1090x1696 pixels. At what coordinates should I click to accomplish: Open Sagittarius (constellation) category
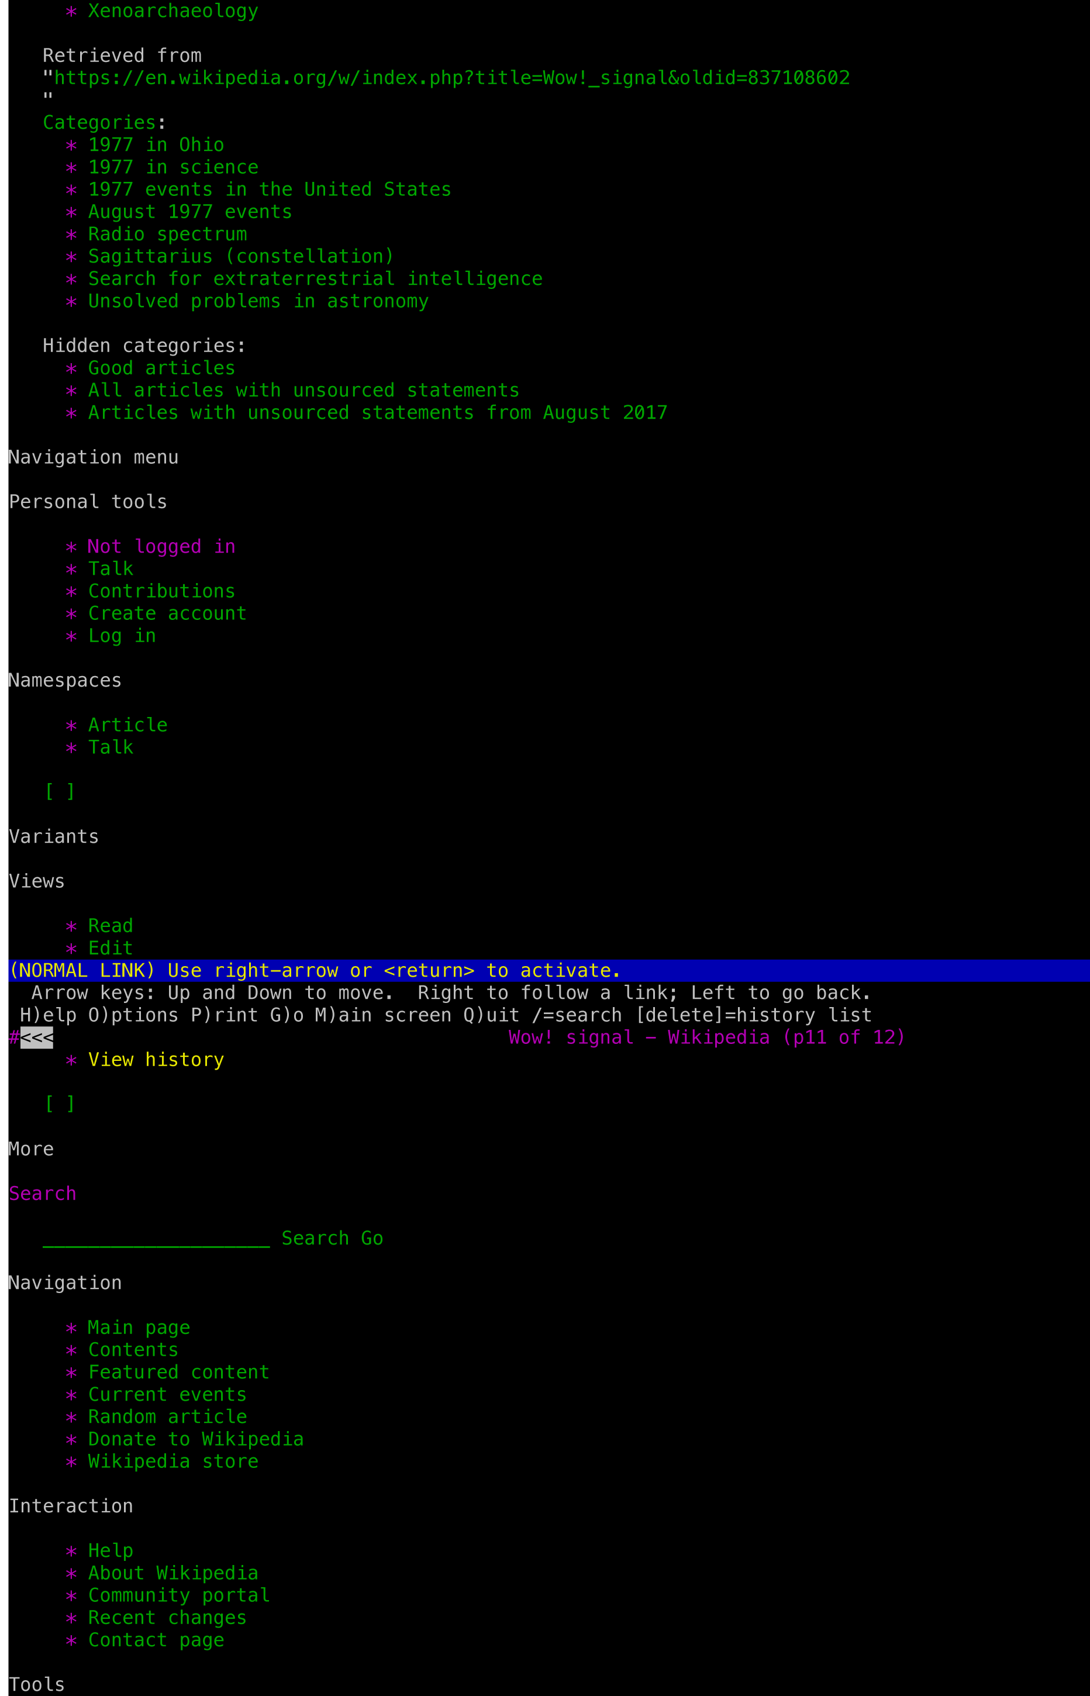(x=241, y=256)
